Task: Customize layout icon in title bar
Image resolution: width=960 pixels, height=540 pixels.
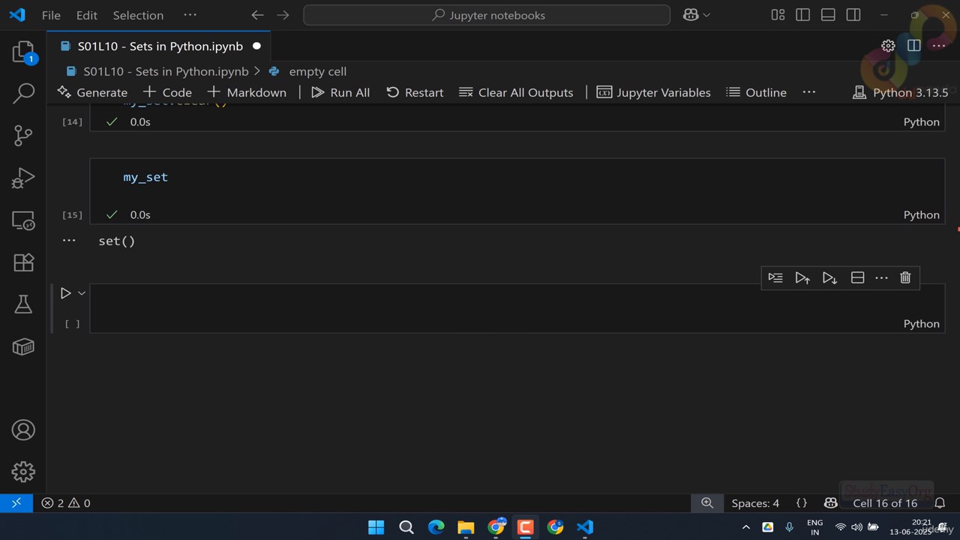Action: [778, 15]
